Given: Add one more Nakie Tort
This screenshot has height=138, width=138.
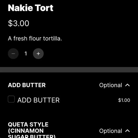Looking at the screenshot, I should pos(38,54).
